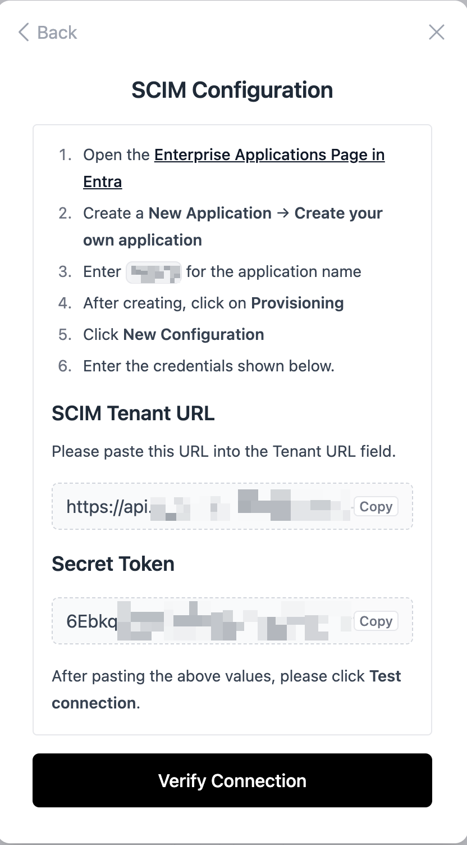Click the bold Provisioning text in step 4
The width and height of the screenshot is (467, 845).
pyautogui.click(x=297, y=303)
